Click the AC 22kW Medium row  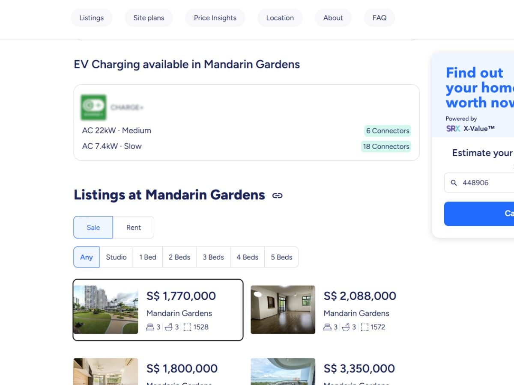[246, 130]
